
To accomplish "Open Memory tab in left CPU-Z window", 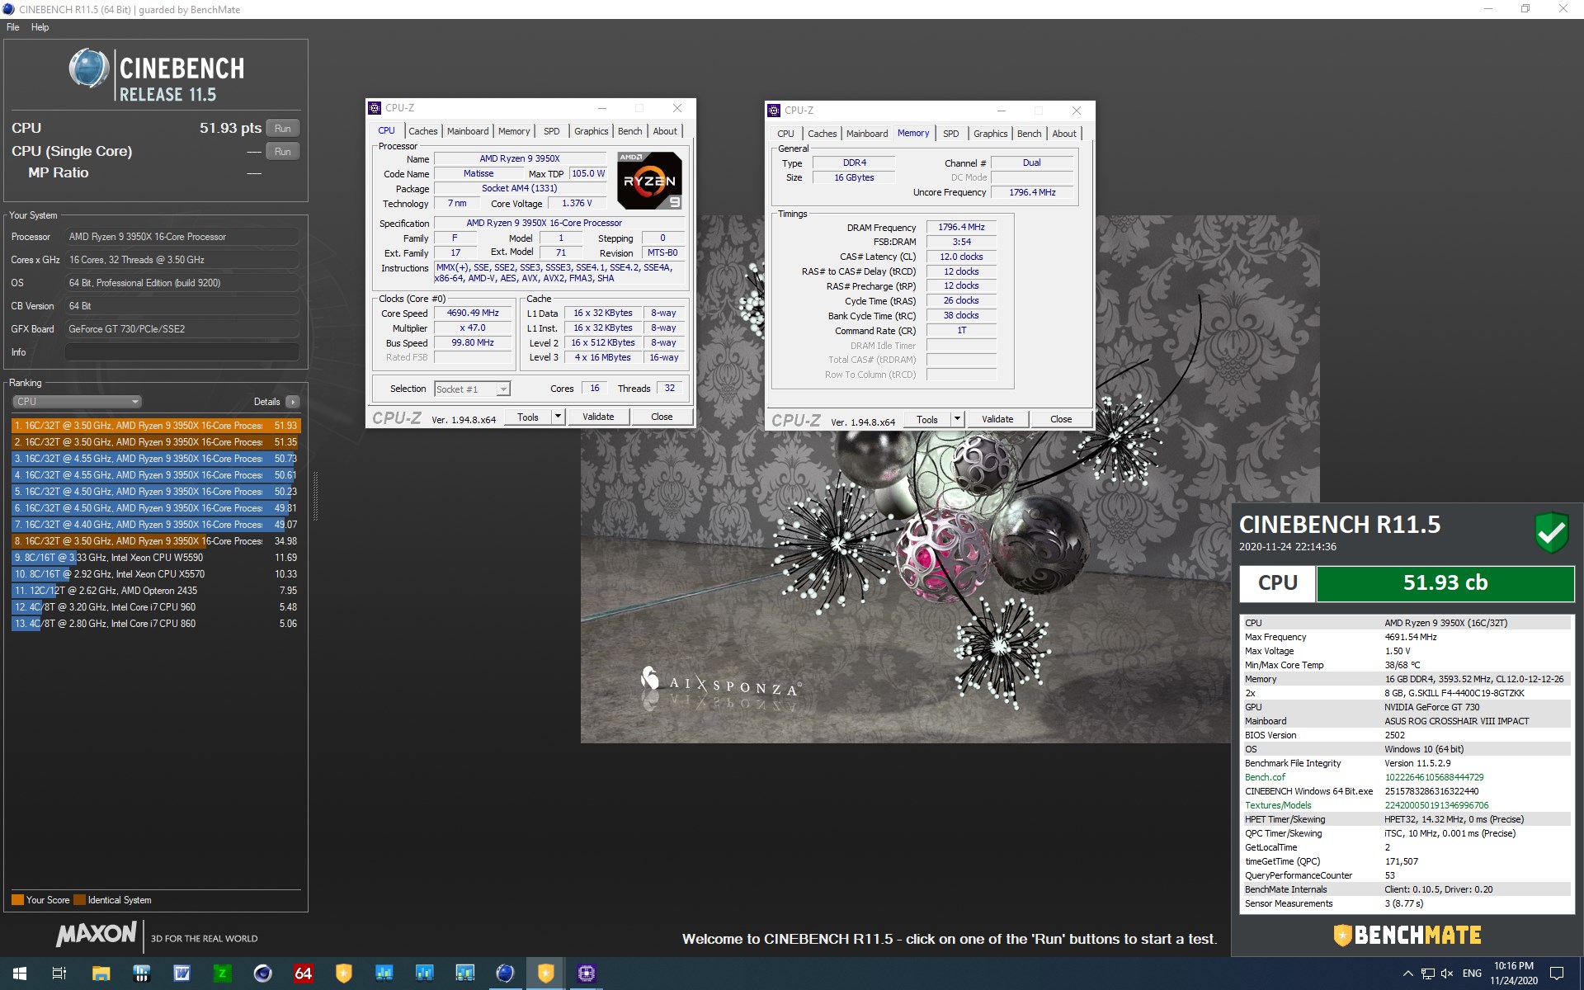I will point(514,131).
